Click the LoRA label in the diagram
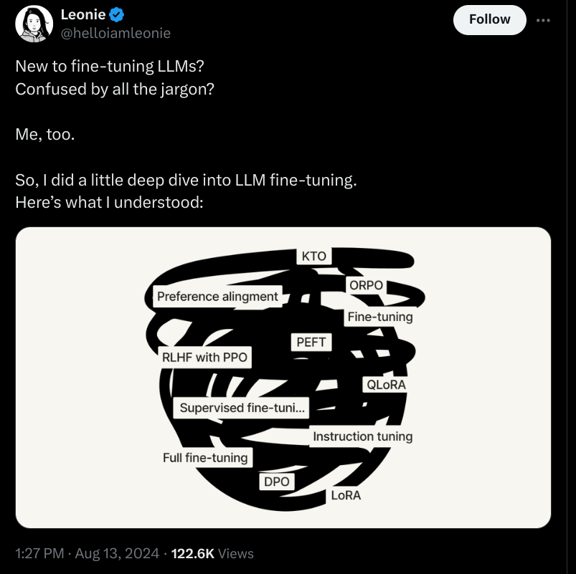Image resolution: width=576 pixels, height=574 pixels. 346,495
